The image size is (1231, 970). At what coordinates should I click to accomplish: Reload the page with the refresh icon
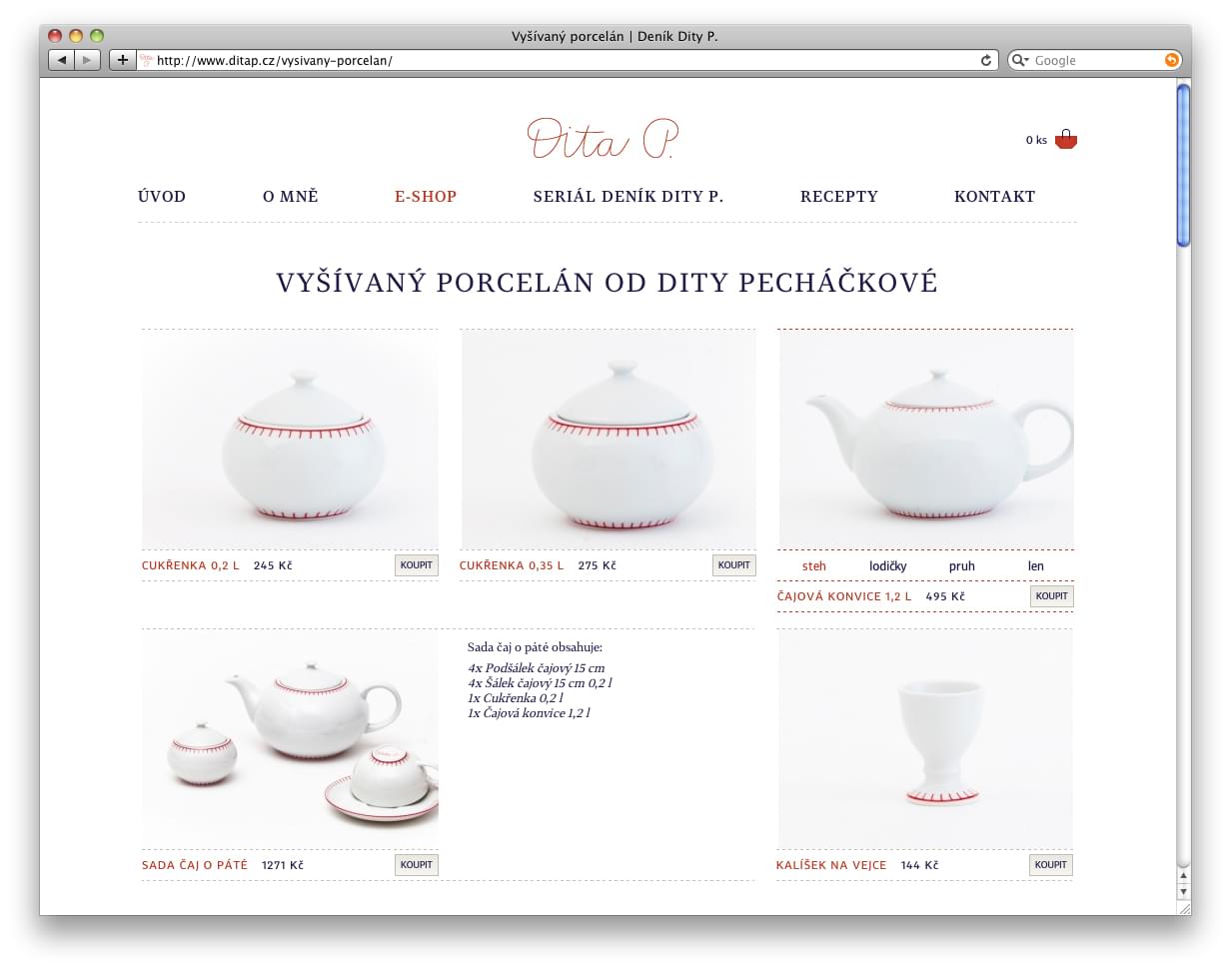pyautogui.click(x=986, y=60)
